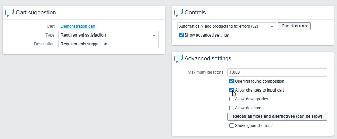This screenshot has width=337, height=139.
Task: Open the Demonstration cart link
Action: [x=78, y=26]
